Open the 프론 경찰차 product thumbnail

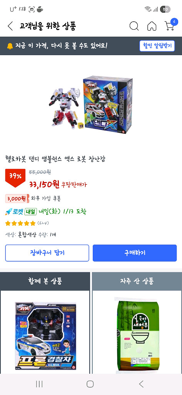click(x=45, y=336)
